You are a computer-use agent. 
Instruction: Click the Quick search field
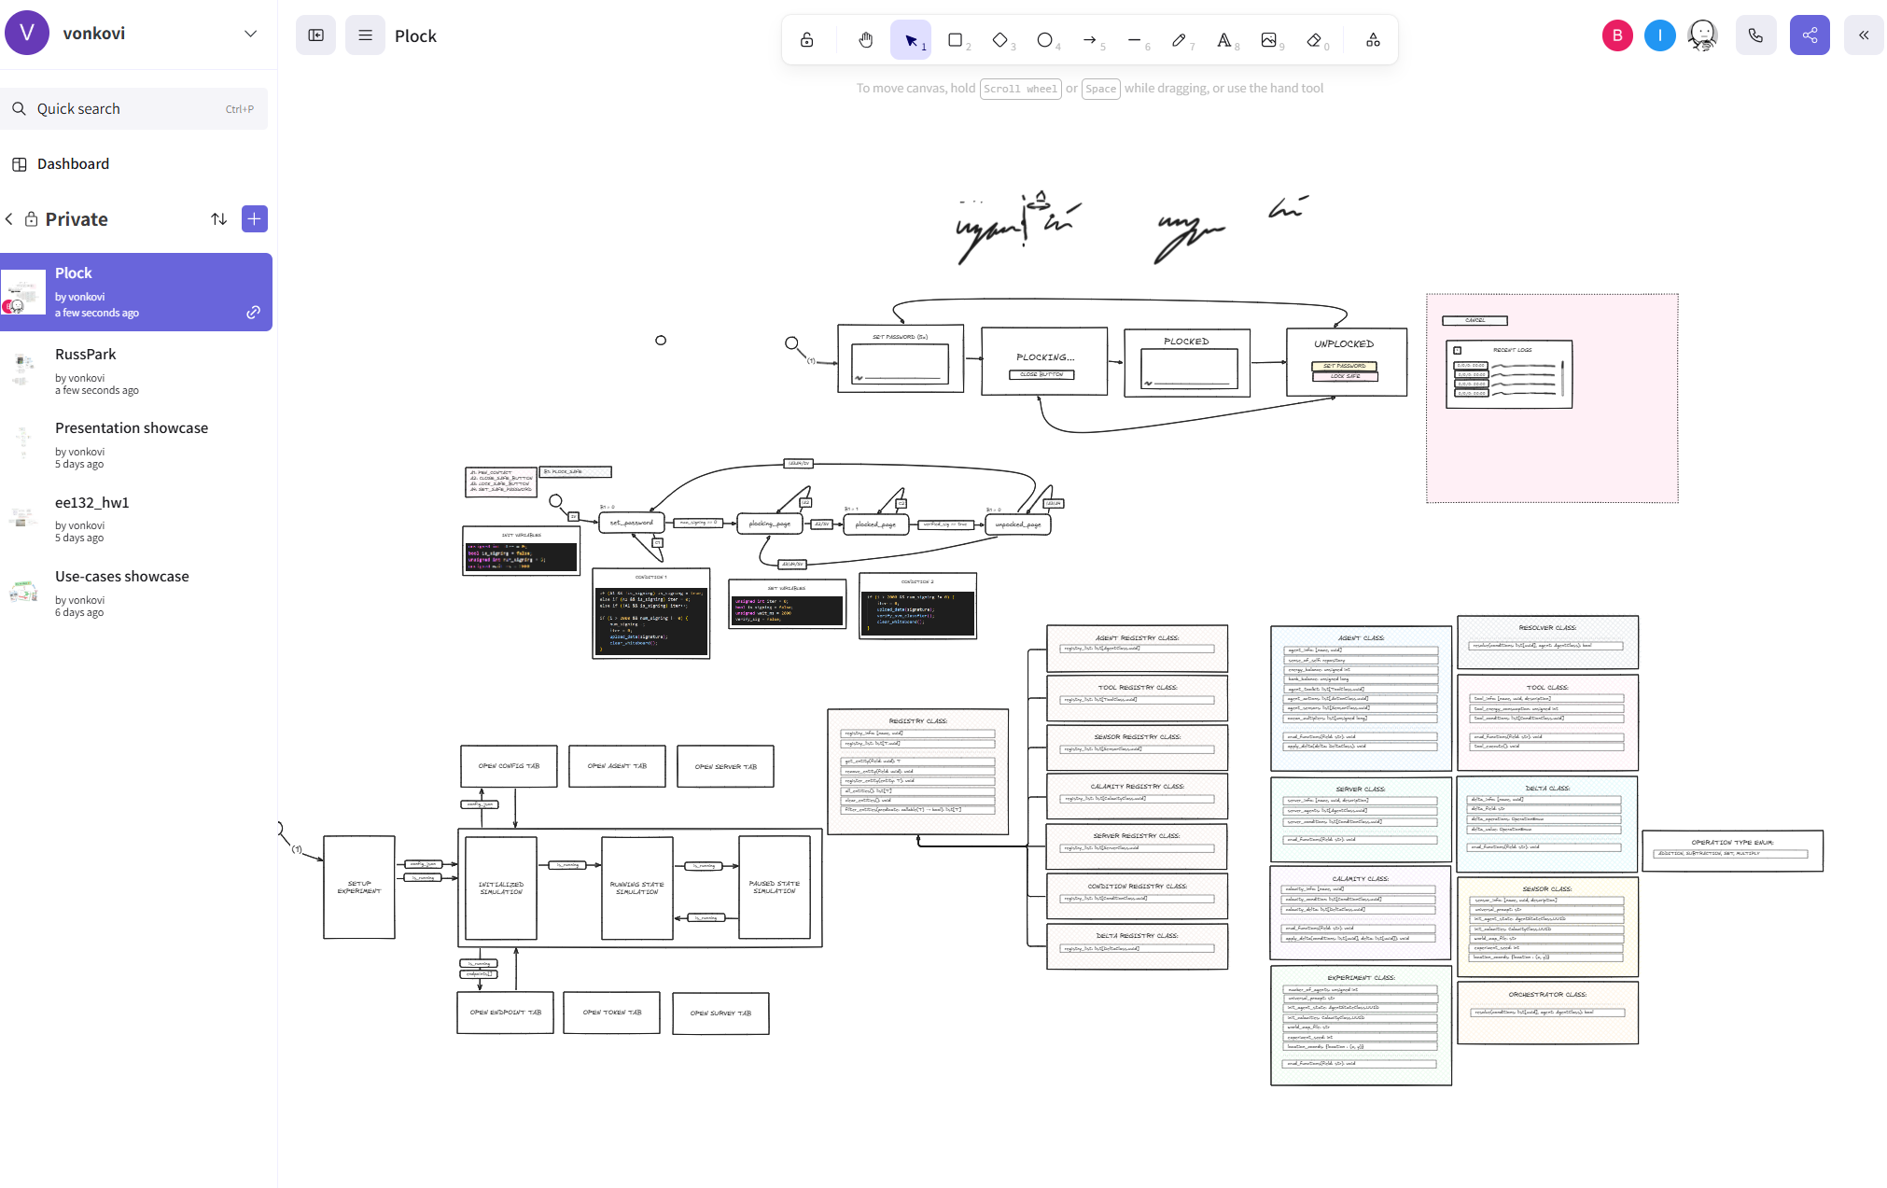pos(133,109)
